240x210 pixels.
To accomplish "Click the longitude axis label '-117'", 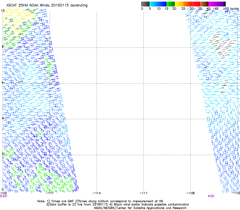I will [x=50, y=193].
